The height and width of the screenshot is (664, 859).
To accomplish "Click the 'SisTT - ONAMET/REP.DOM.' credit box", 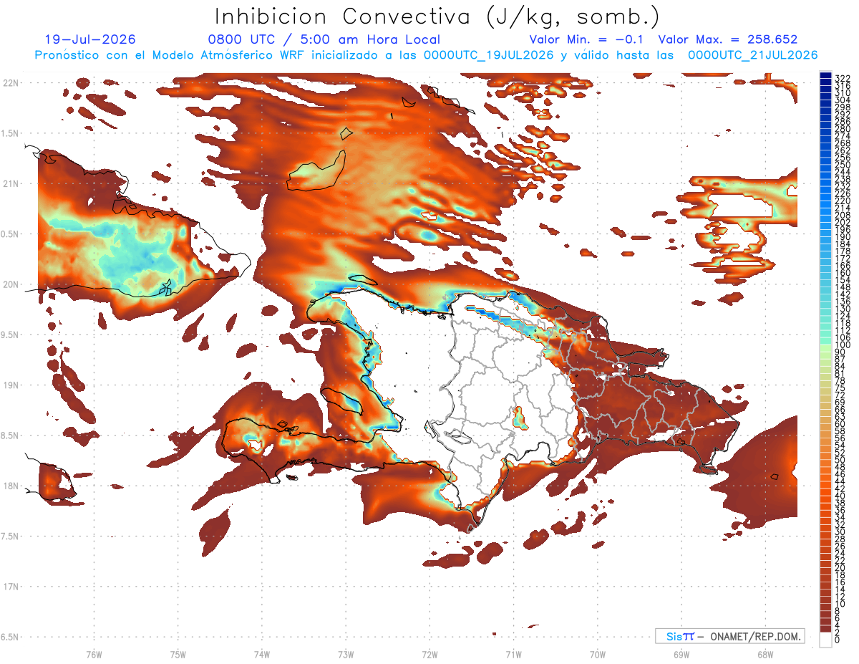I will pos(730,636).
